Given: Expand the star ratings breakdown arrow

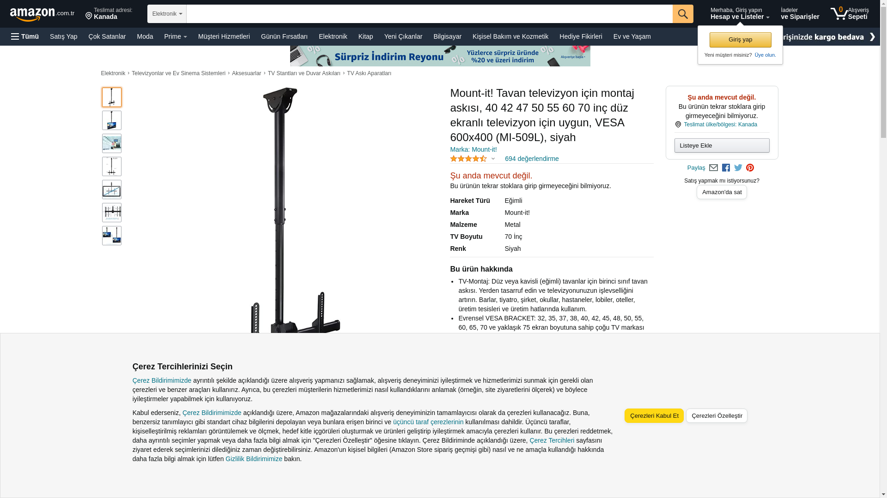Looking at the screenshot, I should [x=493, y=159].
